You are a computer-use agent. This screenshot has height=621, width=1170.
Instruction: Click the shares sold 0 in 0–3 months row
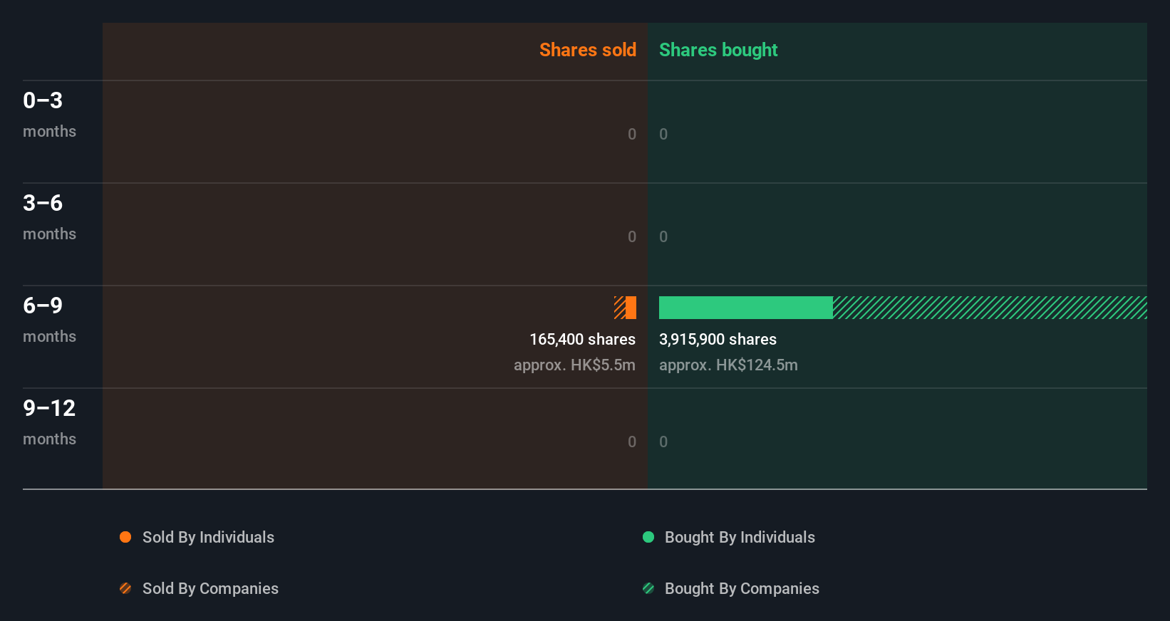tap(632, 134)
